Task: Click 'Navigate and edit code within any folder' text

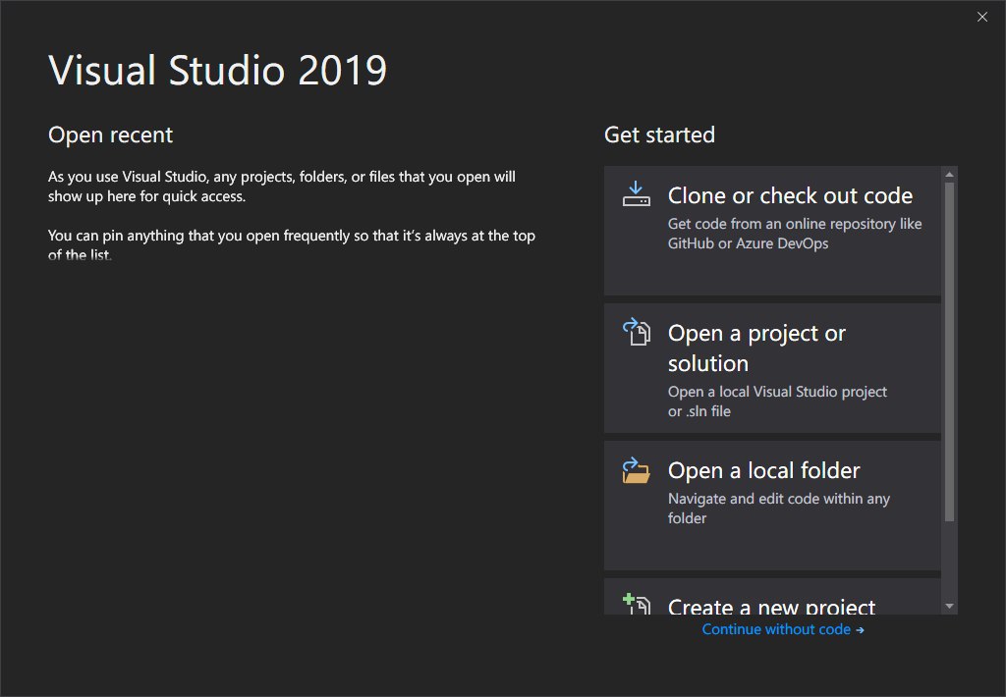Action: [779, 509]
